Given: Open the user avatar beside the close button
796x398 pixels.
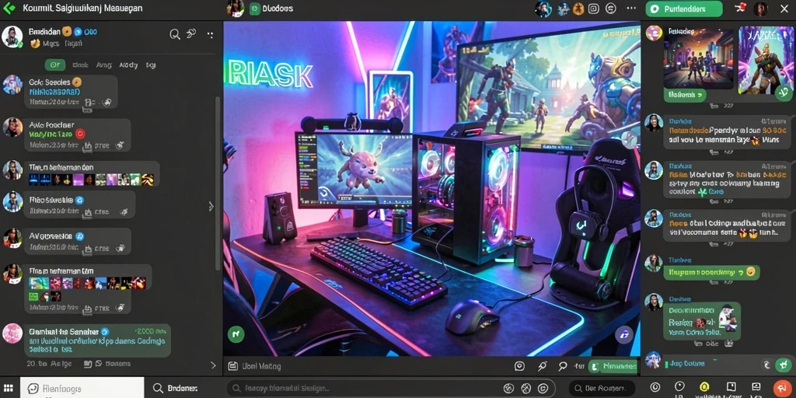Looking at the screenshot, I should coord(760,9).
